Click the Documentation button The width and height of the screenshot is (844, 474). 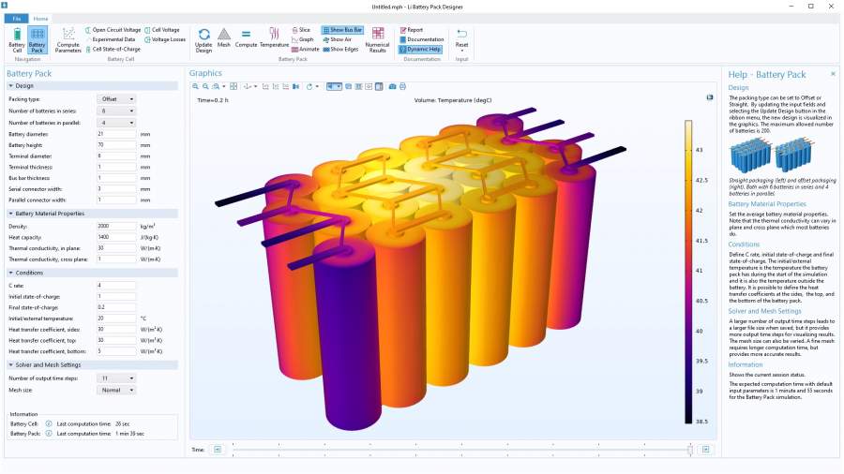[422, 39]
